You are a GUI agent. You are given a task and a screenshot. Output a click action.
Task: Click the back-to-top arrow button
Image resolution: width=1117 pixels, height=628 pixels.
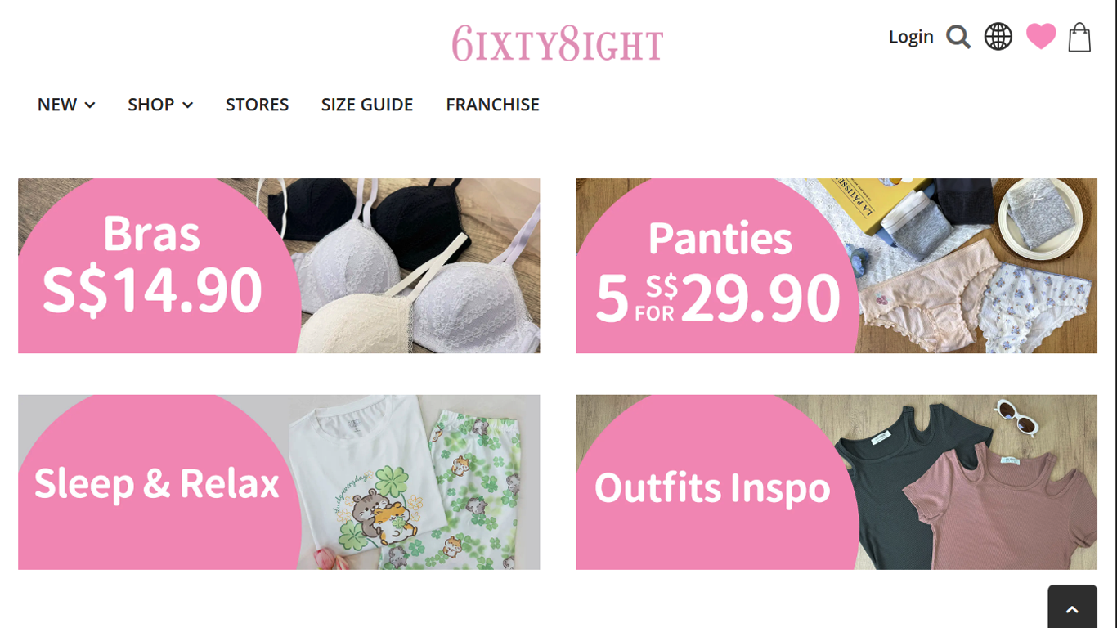coord(1072,607)
